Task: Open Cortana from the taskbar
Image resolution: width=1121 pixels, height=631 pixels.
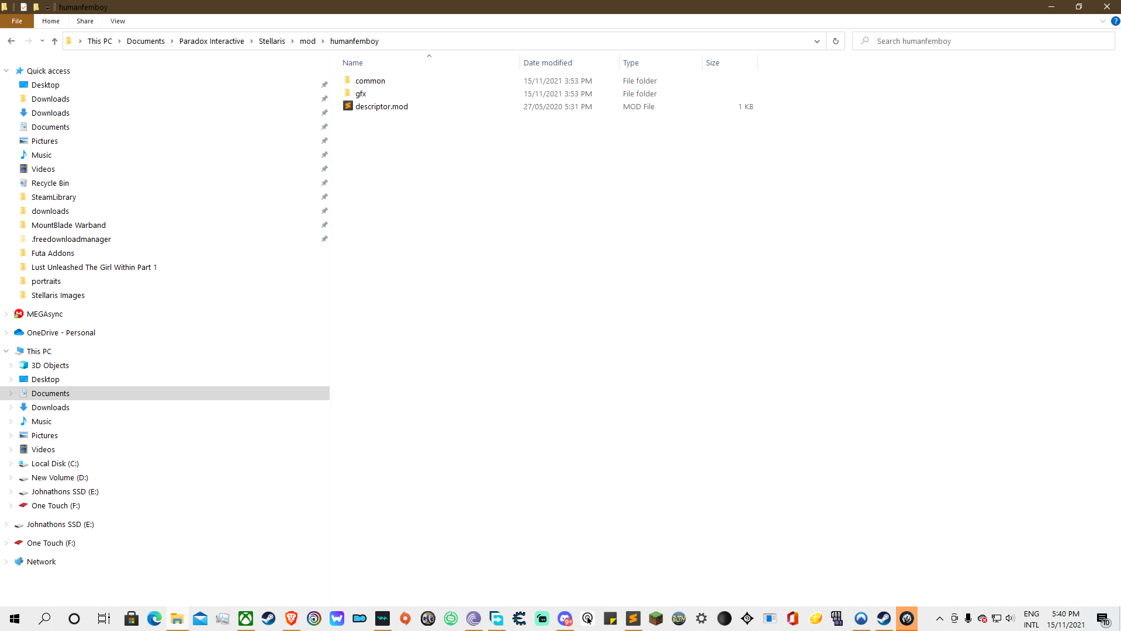Action: click(x=74, y=619)
